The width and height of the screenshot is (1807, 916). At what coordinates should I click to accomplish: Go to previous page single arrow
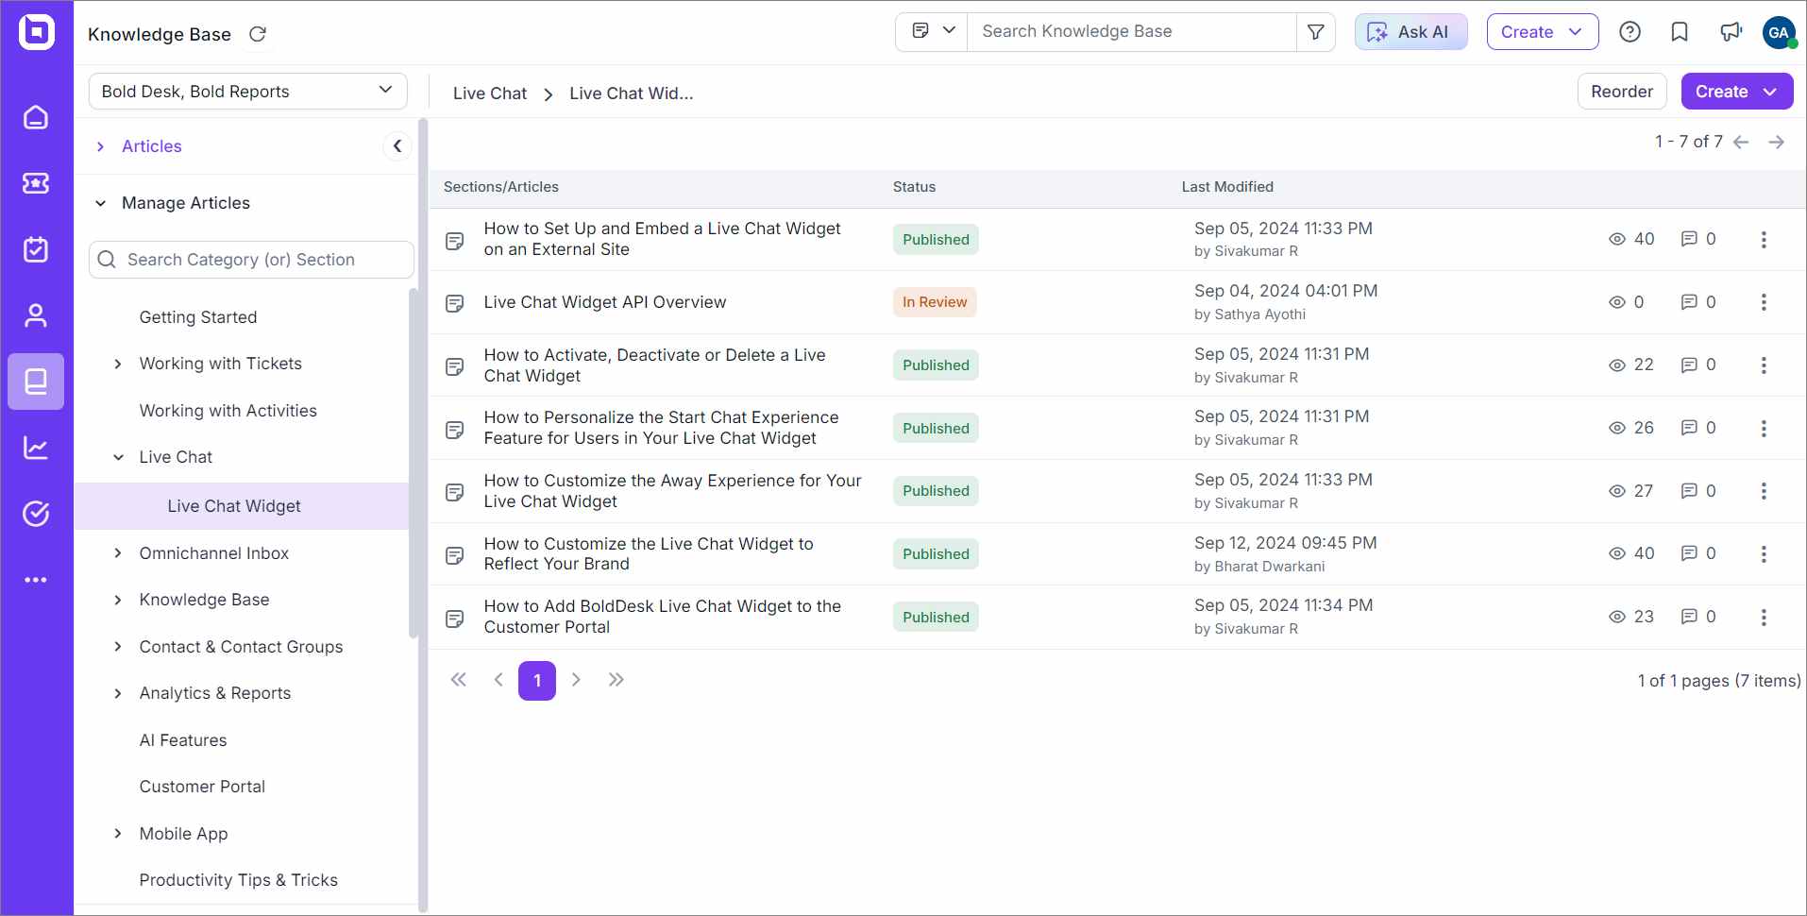[x=498, y=680]
